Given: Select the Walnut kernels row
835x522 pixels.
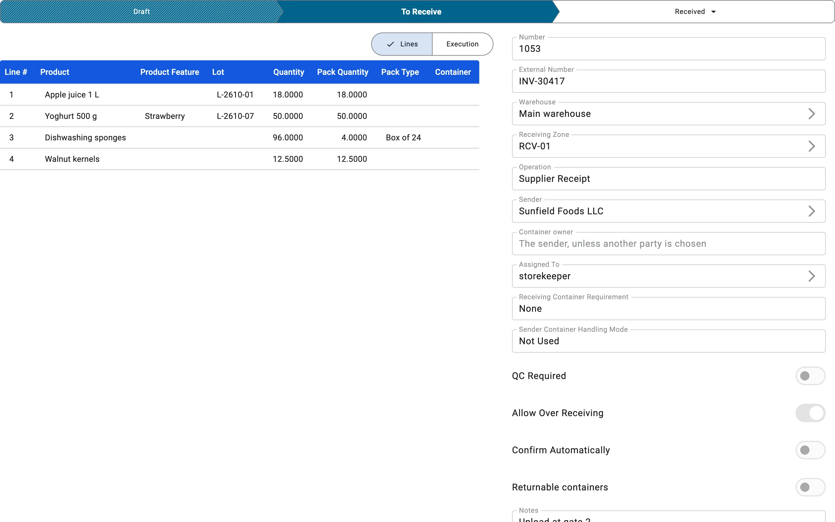Looking at the screenshot, I should tap(239, 159).
